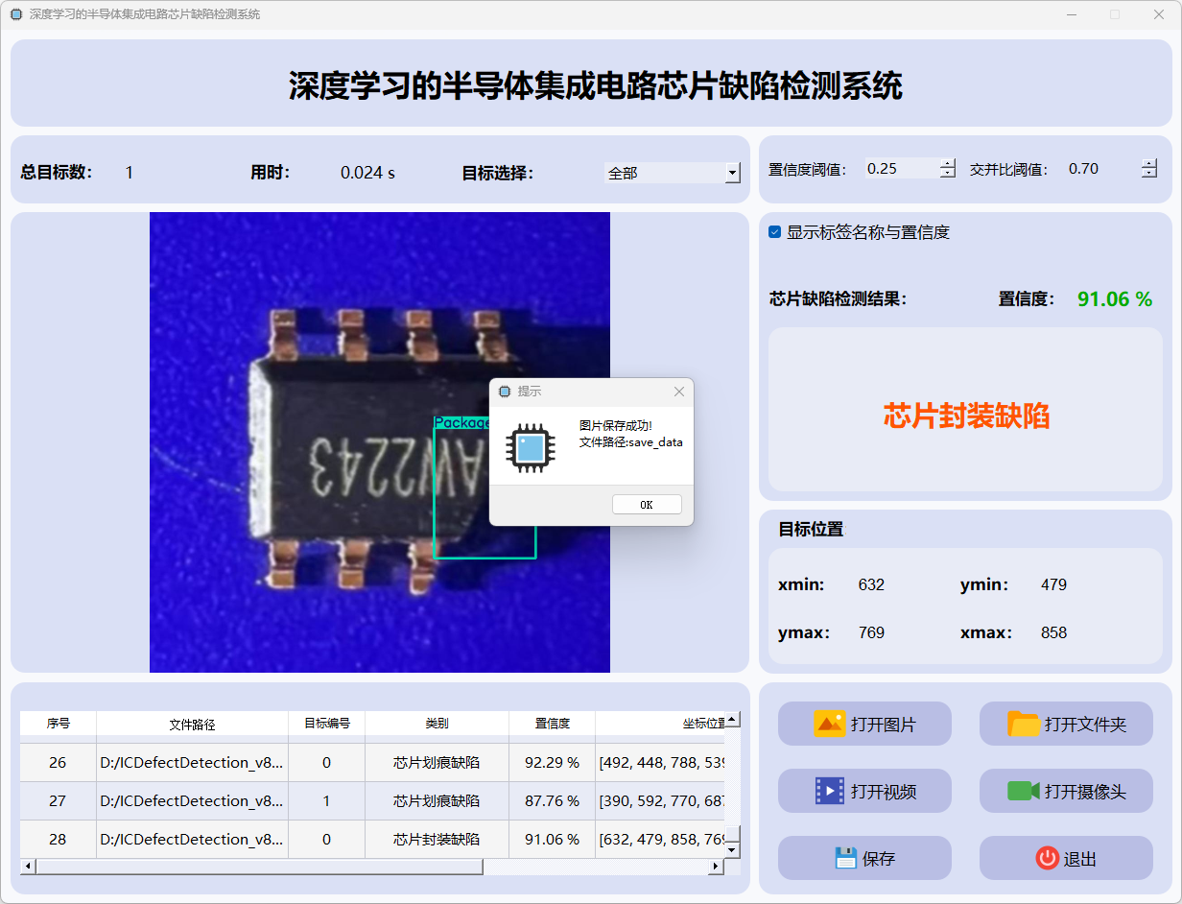1182x904 pixels.
Task: Increase the 置信度阈值 value with up arrow
Action: point(948,163)
